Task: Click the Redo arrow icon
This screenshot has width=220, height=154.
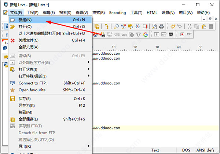Action: 180,26
